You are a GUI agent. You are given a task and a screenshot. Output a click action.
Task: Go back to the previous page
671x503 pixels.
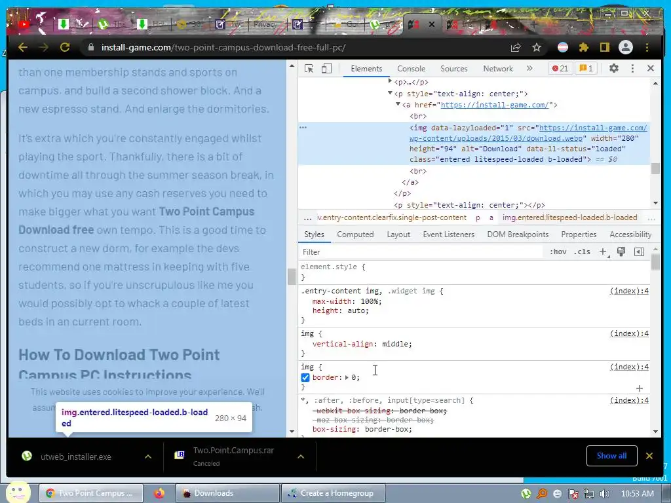click(23, 47)
